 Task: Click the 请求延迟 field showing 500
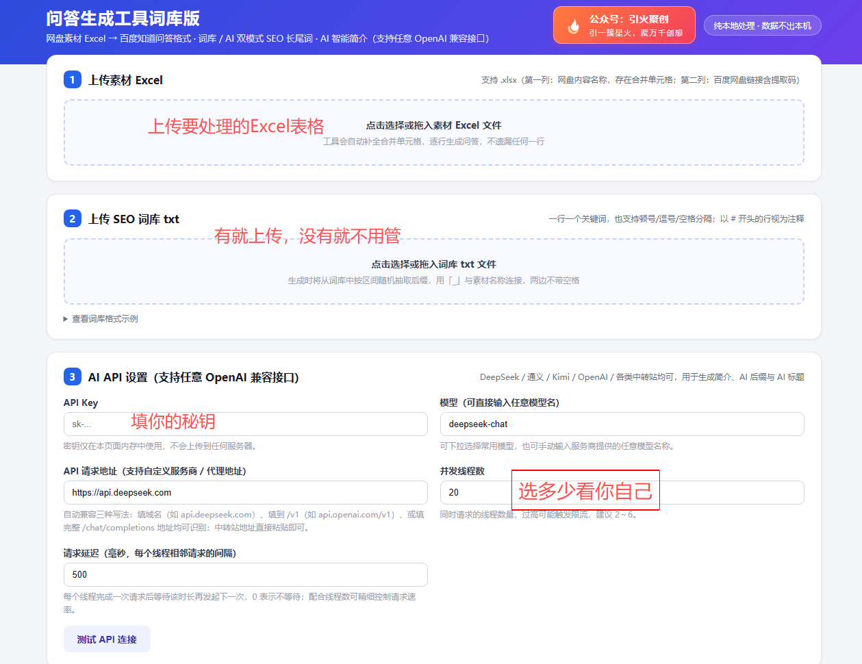[x=245, y=575]
